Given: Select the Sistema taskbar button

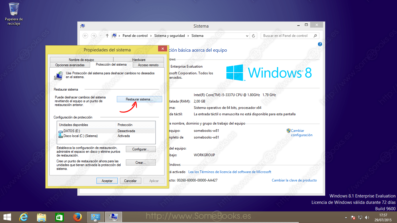Looking at the screenshot, I should tap(113, 217).
